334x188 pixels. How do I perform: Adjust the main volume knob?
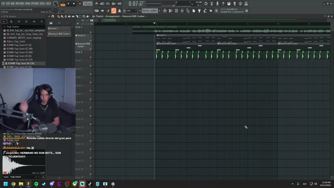(56, 4)
